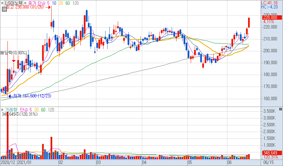Click the orange 20 volume average label
The width and height of the screenshot is (283, 166).
[36, 110]
